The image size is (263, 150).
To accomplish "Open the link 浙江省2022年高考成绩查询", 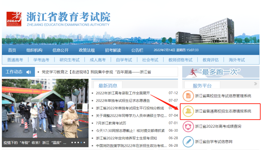I will pyautogui.click(x=218, y=126).
